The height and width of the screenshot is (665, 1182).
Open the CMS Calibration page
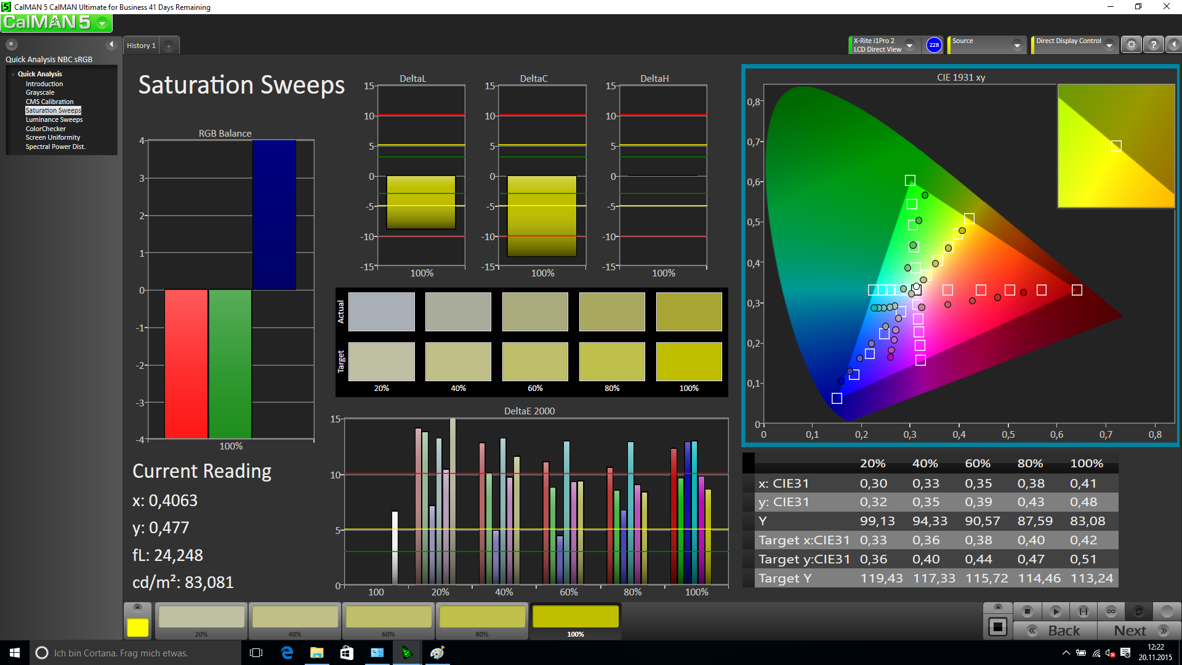[x=49, y=102]
